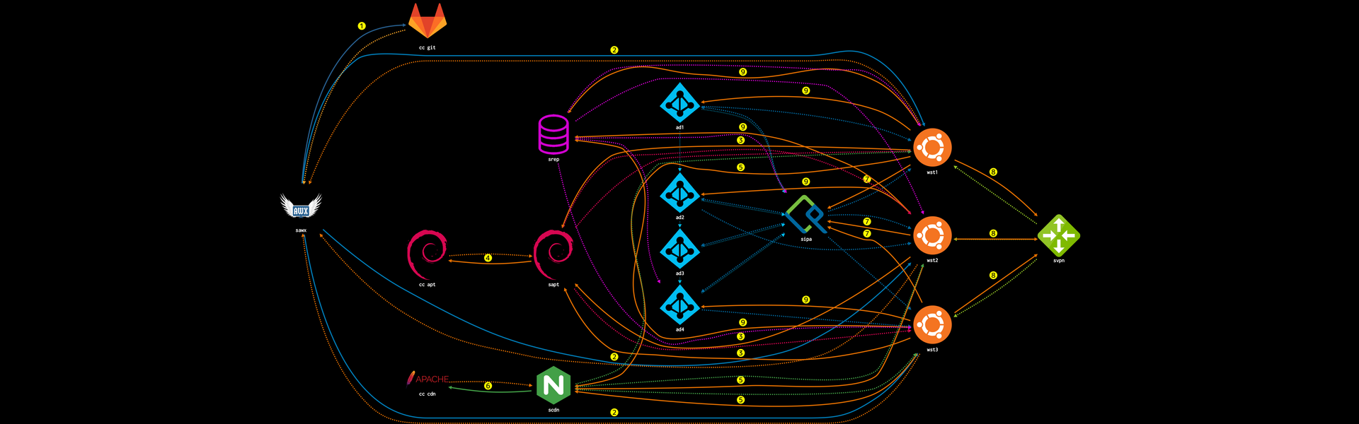Image resolution: width=1359 pixels, height=424 pixels.
Task: Click the cc apt Debian swirl icon
Action: [x=427, y=254]
